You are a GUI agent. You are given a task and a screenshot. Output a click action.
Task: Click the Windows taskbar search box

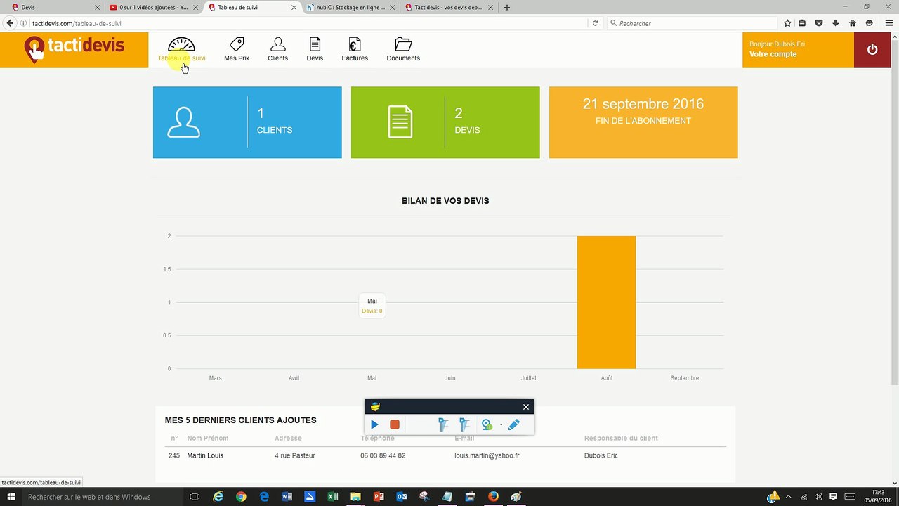tap(102, 497)
